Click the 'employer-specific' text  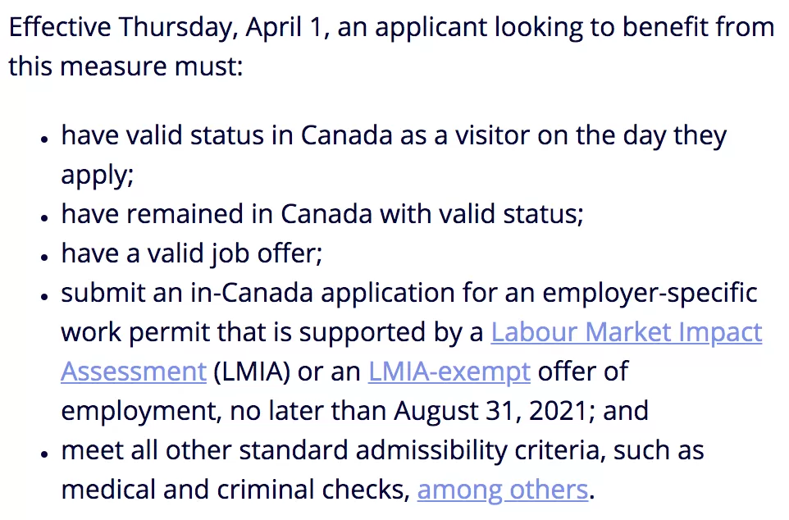point(650,293)
